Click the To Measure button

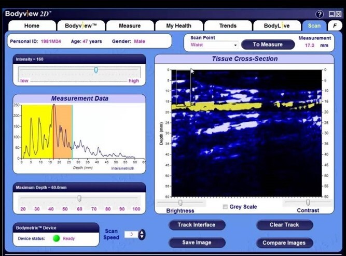[x=268, y=45]
